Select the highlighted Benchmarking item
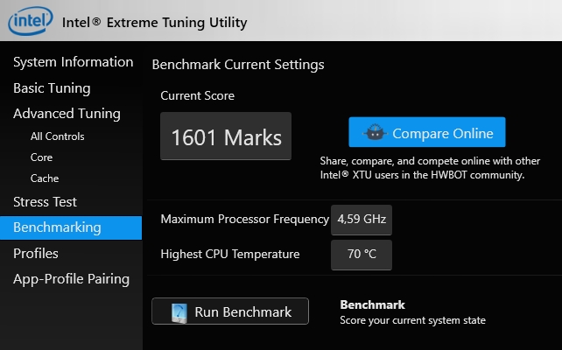This screenshot has width=562, height=350. [57, 227]
